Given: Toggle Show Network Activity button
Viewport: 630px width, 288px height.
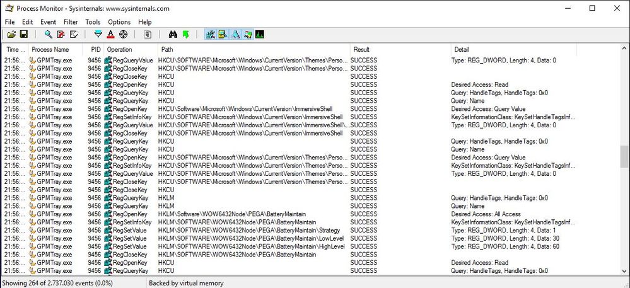Looking at the screenshot, I should pos(235,34).
